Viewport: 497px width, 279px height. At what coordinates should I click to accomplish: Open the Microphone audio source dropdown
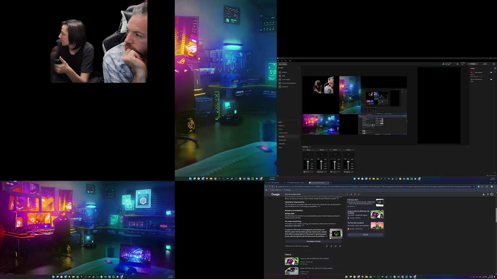(x=349, y=172)
